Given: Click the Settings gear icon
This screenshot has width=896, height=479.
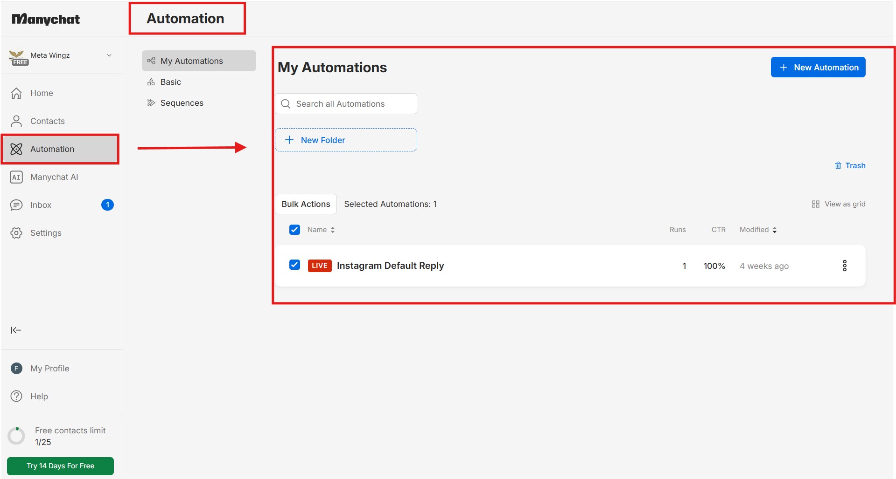Looking at the screenshot, I should (x=16, y=233).
